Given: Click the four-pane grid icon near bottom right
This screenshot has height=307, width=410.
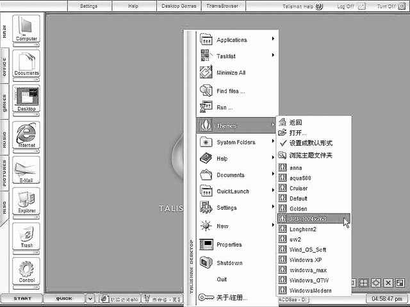Looking at the screenshot, I should click(x=363, y=283).
